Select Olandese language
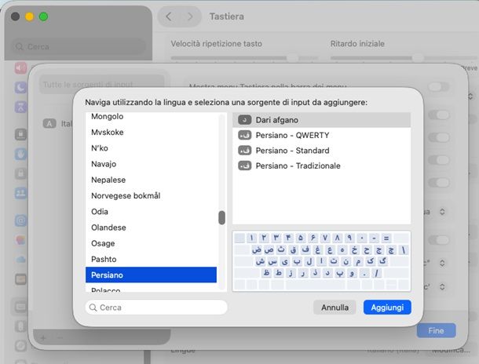 pos(152,227)
